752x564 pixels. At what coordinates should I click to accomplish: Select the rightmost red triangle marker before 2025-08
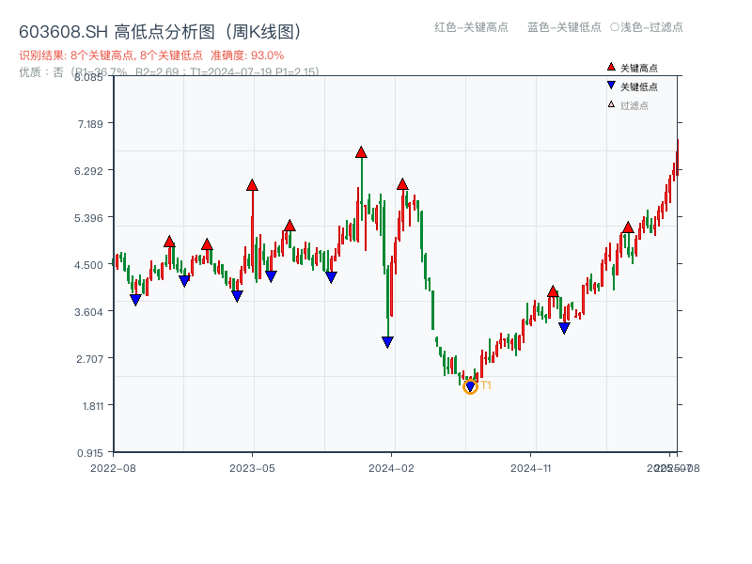coord(628,227)
